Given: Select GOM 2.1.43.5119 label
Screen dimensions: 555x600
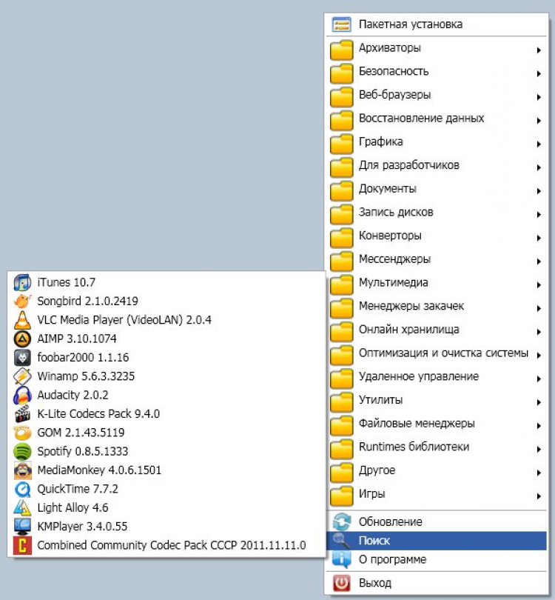Looking at the screenshot, I should pyautogui.click(x=81, y=433).
